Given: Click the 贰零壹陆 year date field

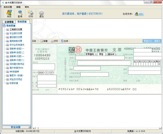Looking at the screenshot, I should pyautogui.click(x=90, y=54).
